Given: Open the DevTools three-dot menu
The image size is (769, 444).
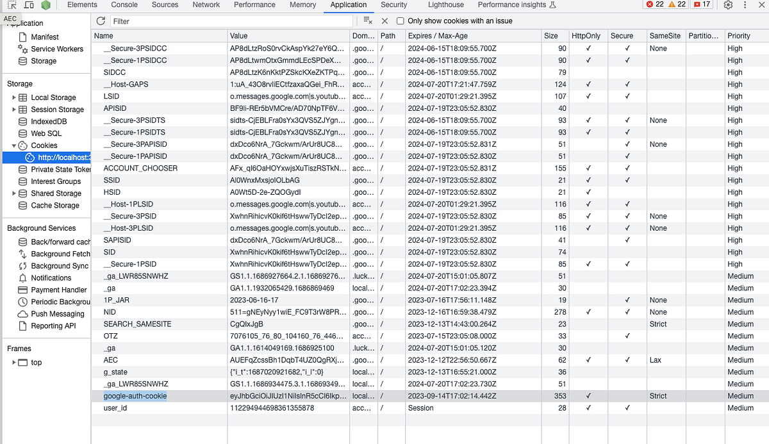Looking at the screenshot, I should 745,5.
